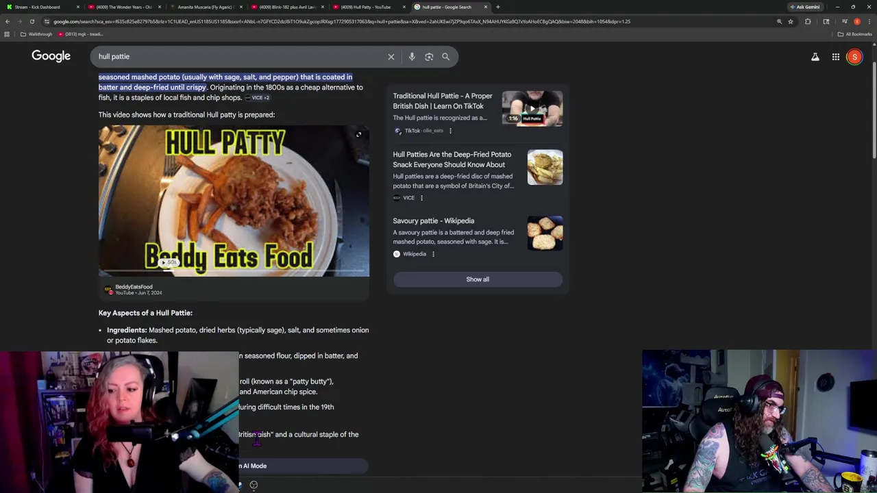Click inside the hull pattie search field
877x493 pixels.
click(240, 57)
